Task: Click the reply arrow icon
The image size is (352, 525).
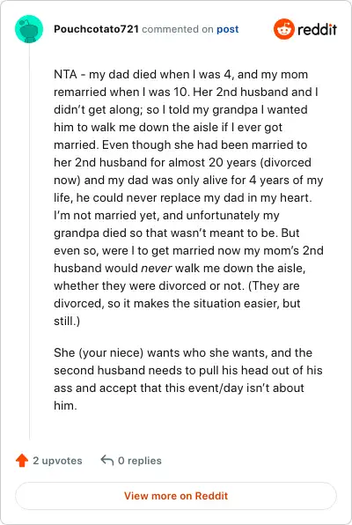Action: click(x=107, y=461)
